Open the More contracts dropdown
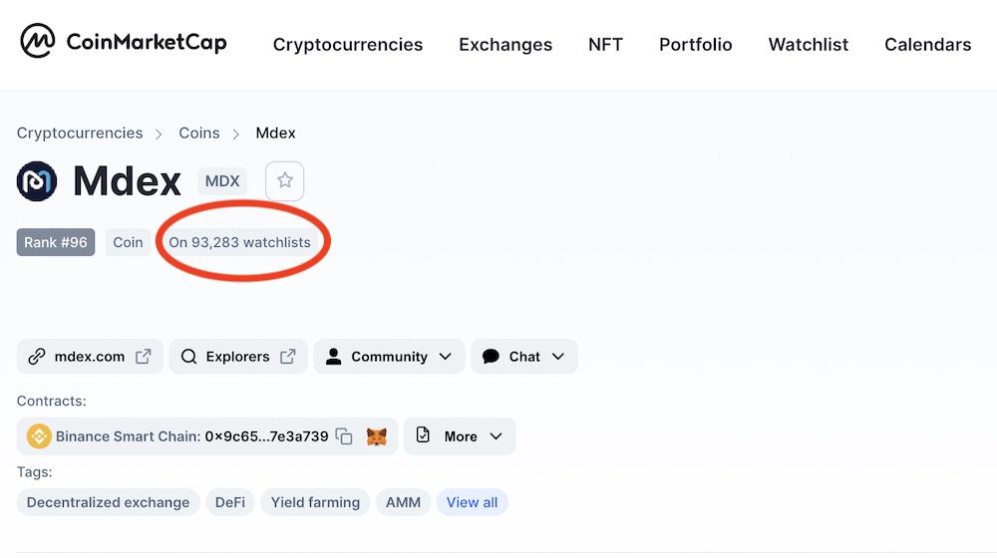This screenshot has height=558, width=997. coord(460,436)
